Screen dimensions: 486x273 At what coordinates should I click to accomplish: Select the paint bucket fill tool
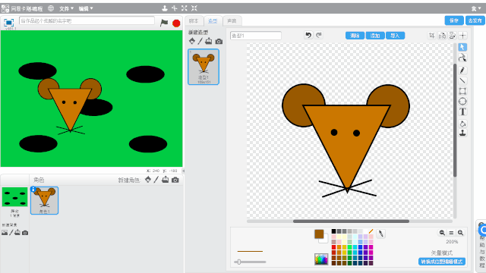tap(462, 124)
